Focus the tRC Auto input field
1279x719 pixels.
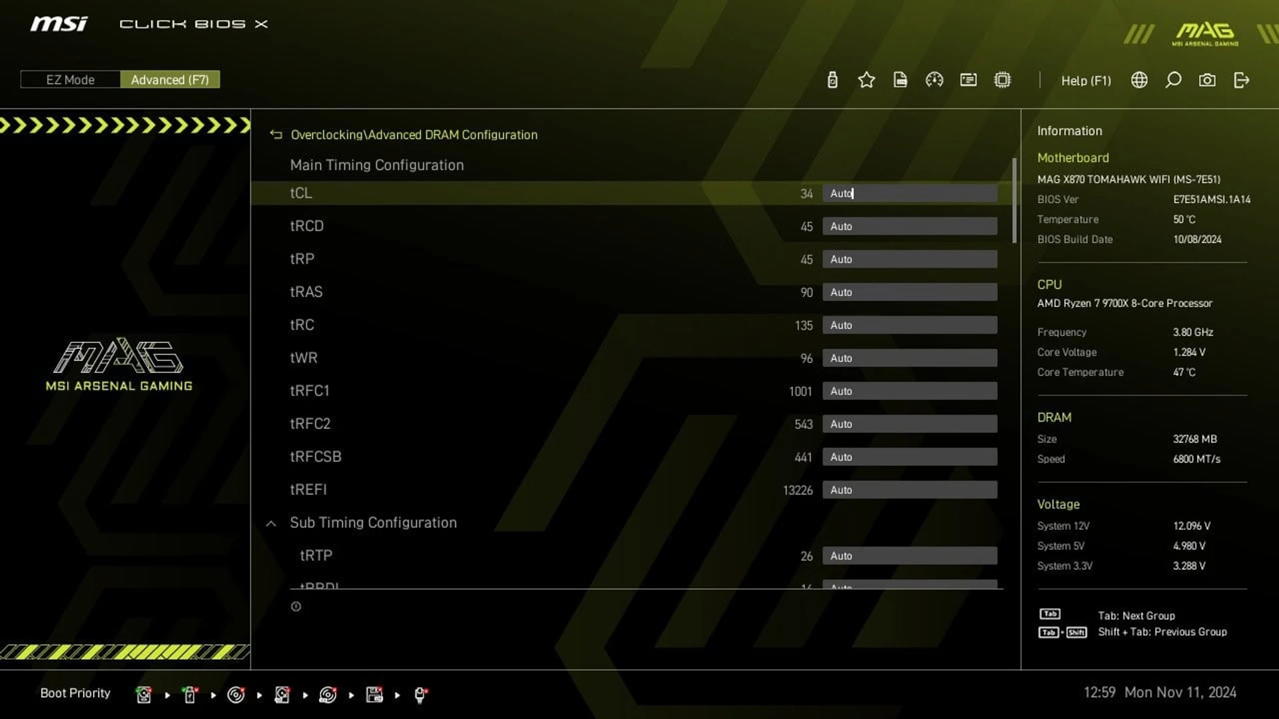click(909, 325)
